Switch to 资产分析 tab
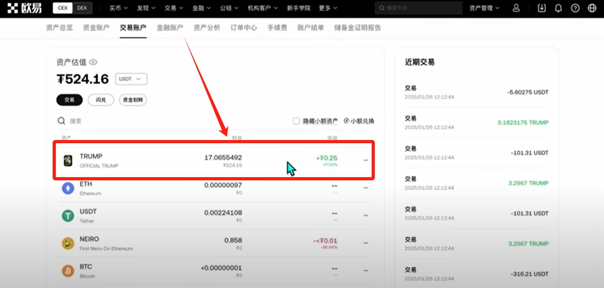The height and width of the screenshot is (288, 604). point(207,28)
